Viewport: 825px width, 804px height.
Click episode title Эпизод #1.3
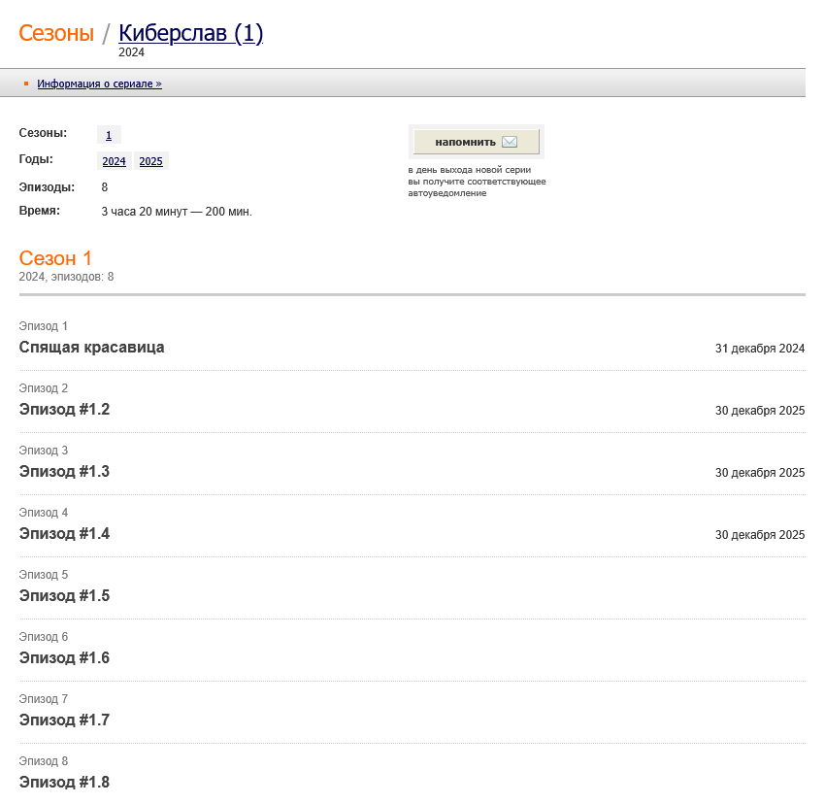64,472
